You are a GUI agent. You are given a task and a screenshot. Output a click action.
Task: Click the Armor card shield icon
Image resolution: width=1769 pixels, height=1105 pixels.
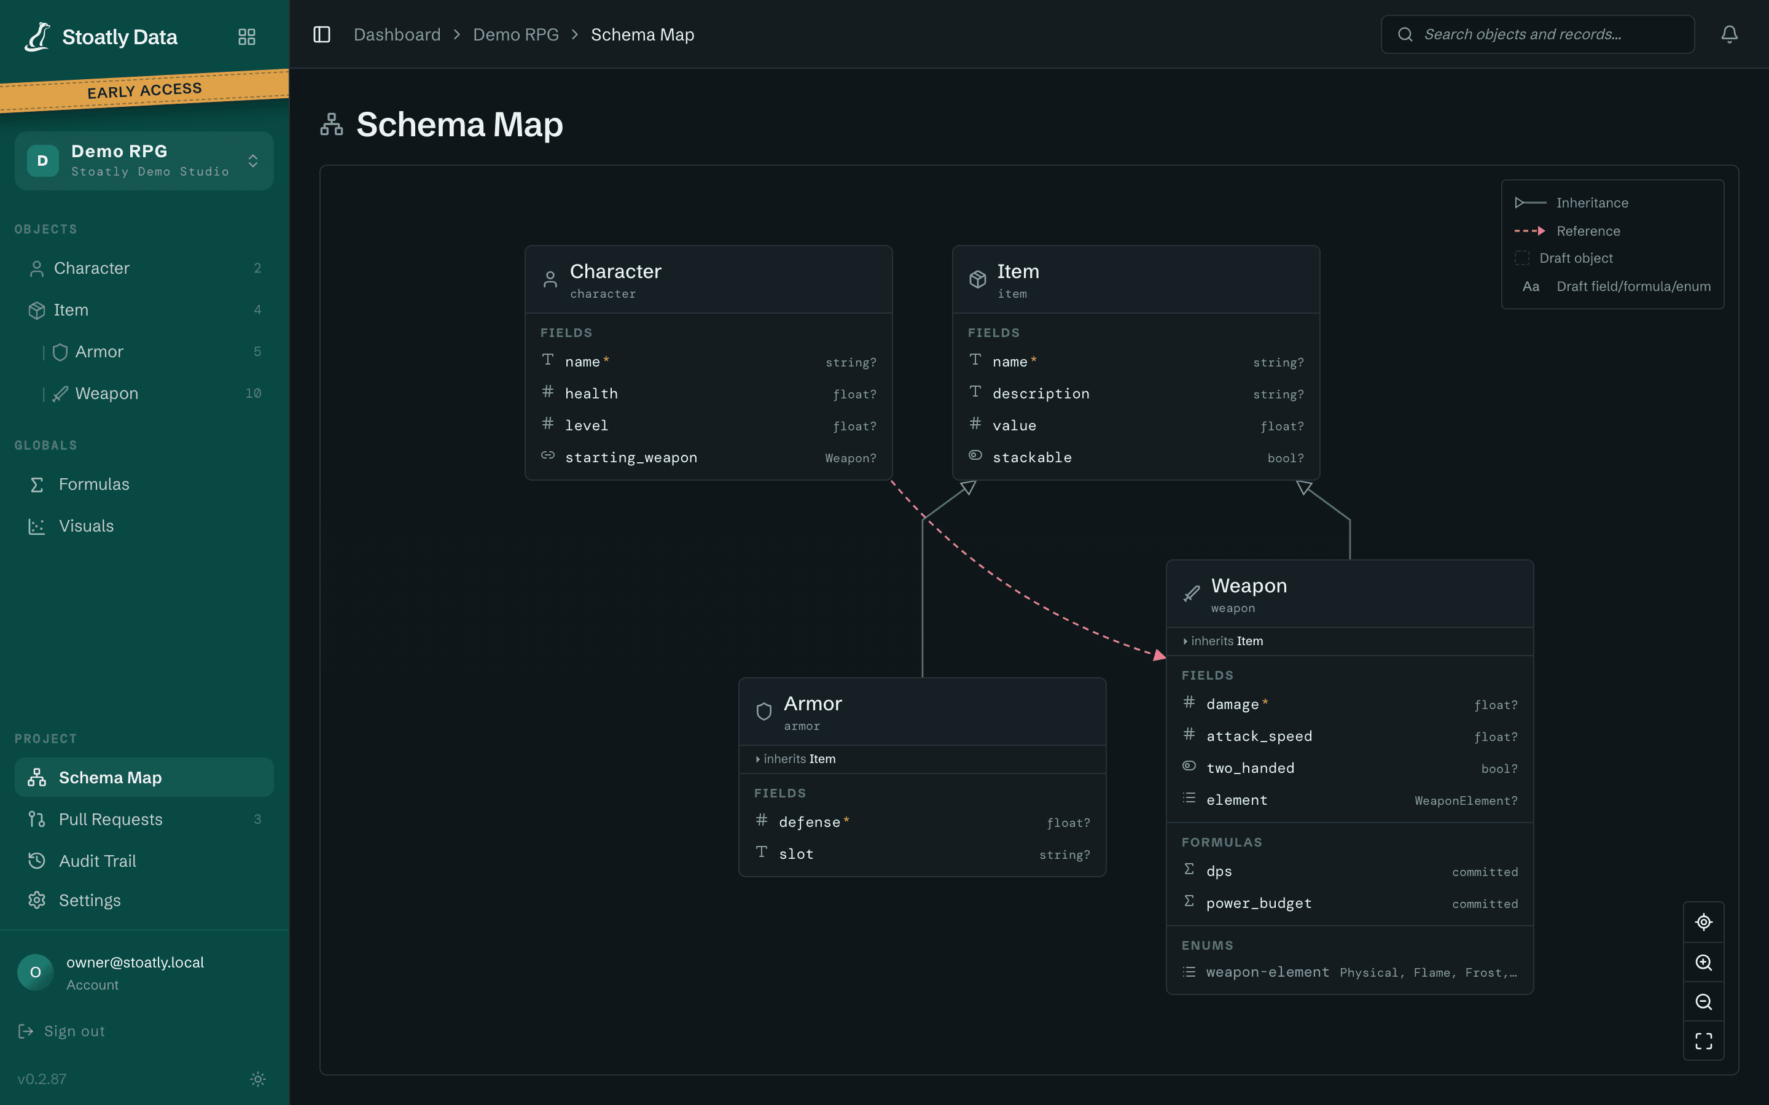pyautogui.click(x=764, y=712)
